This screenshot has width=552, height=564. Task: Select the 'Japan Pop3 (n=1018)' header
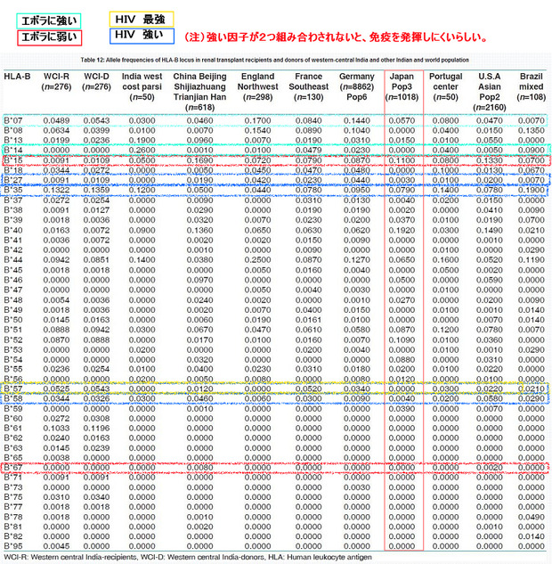[402, 86]
